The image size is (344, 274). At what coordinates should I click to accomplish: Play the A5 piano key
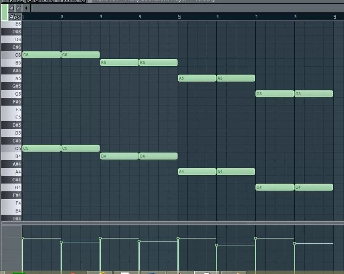pos(11,78)
